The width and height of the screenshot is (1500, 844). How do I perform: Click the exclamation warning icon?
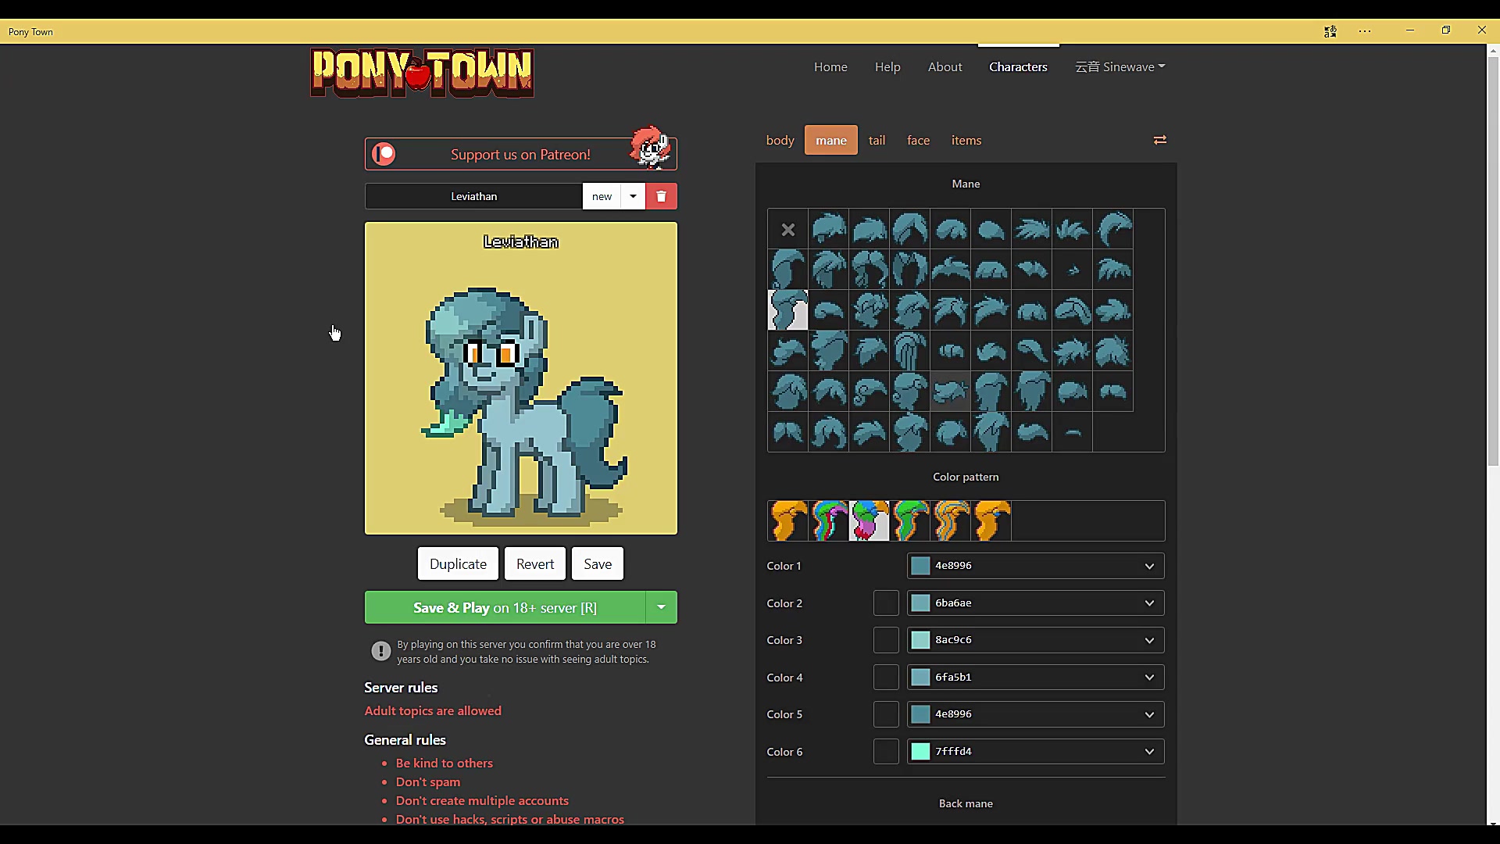(x=380, y=651)
